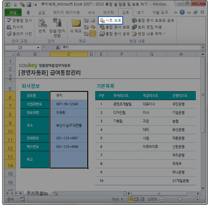The image size is (208, 205).
Task: Switch to the 홈 tab
Action: (x=28, y=12)
